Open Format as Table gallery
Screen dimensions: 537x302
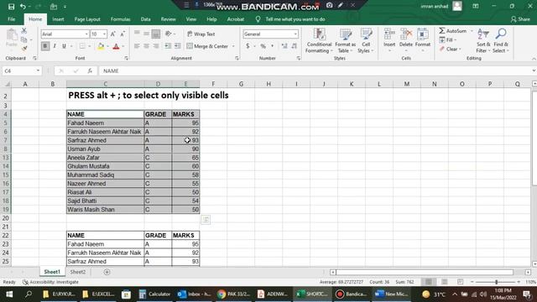(345, 41)
